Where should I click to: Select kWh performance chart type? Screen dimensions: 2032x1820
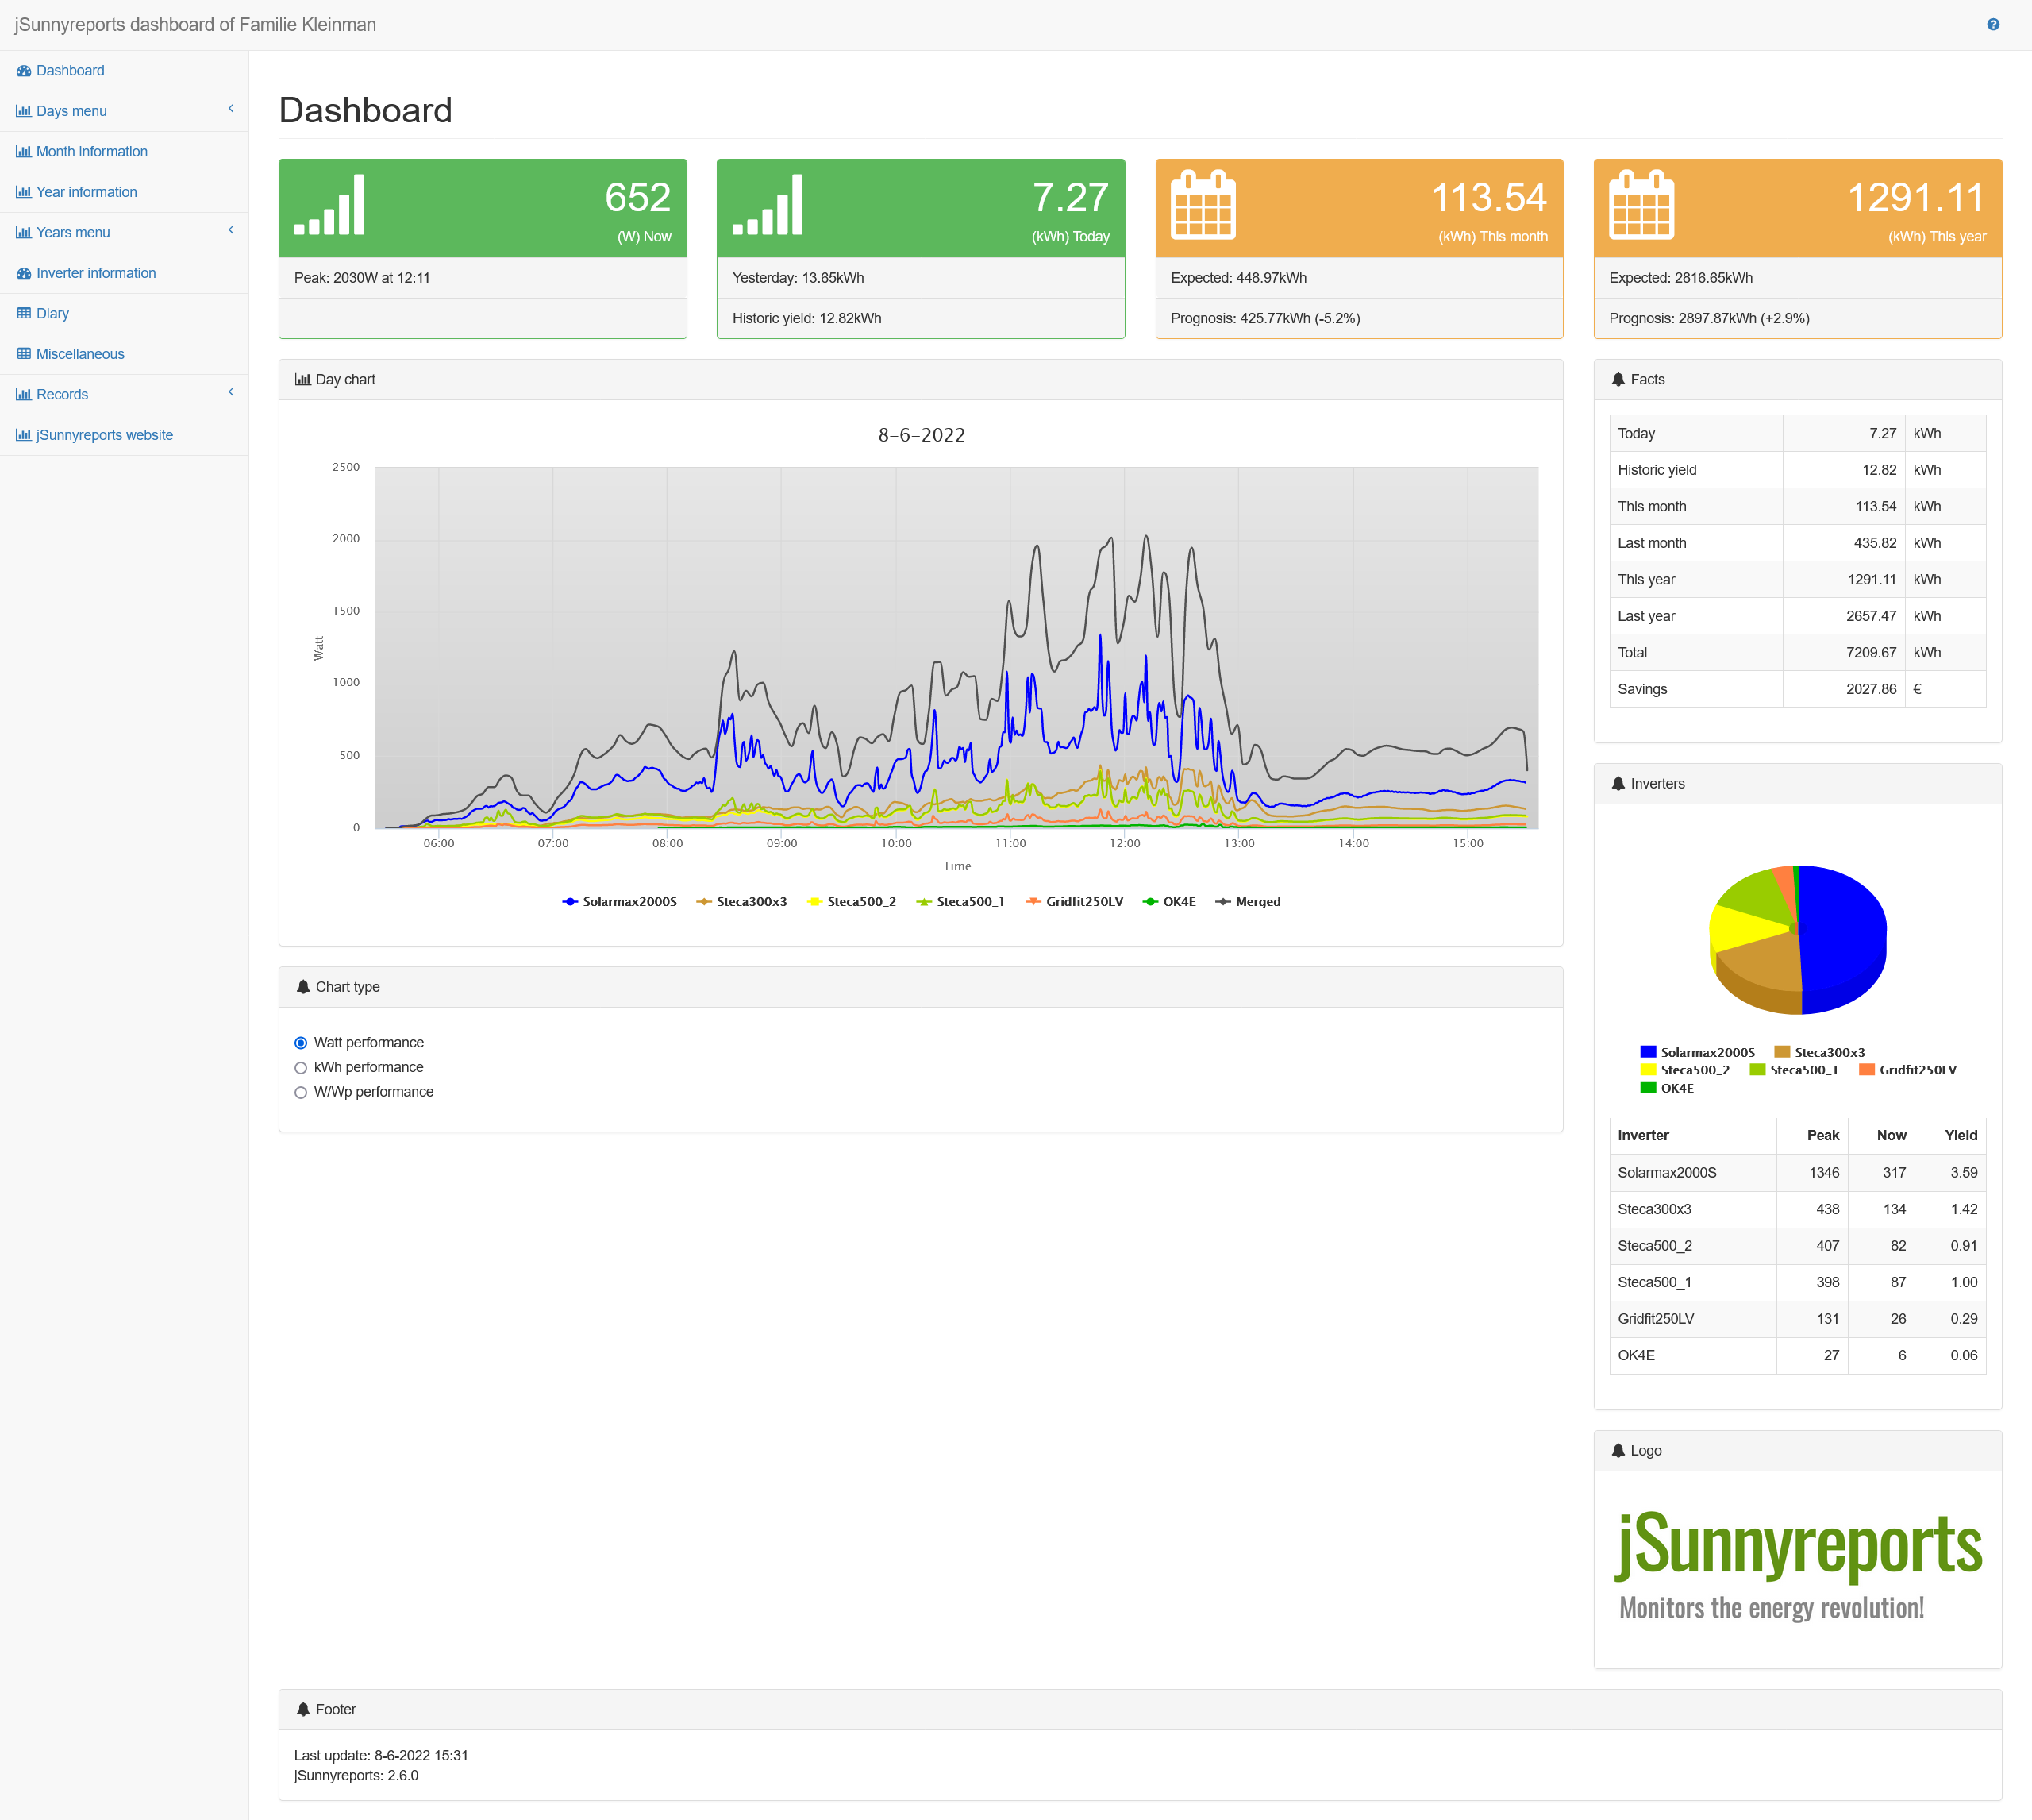301,1068
